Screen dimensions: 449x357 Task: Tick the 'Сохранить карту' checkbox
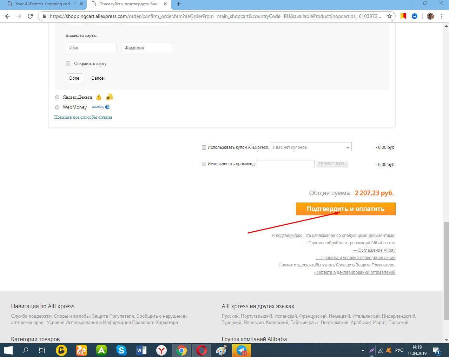tap(68, 64)
